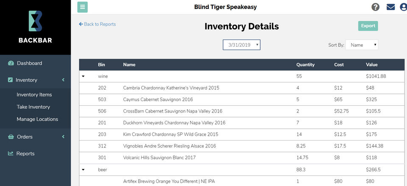
Task: Open the 3/31/2019 date dropdown
Action: tap(241, 45)
